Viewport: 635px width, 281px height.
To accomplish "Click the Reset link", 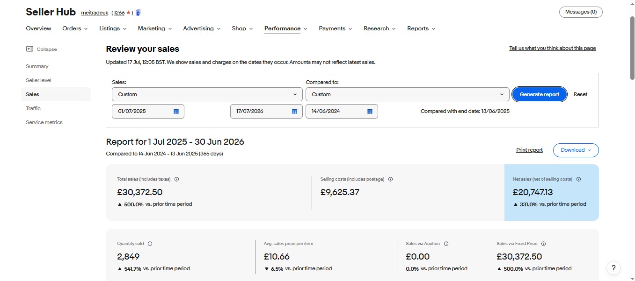I will pos(580,94).
